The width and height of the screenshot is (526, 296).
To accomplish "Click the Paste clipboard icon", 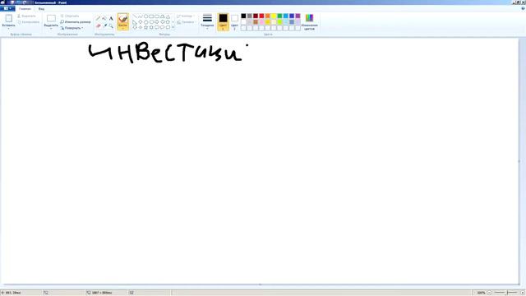I will [9, 18].
